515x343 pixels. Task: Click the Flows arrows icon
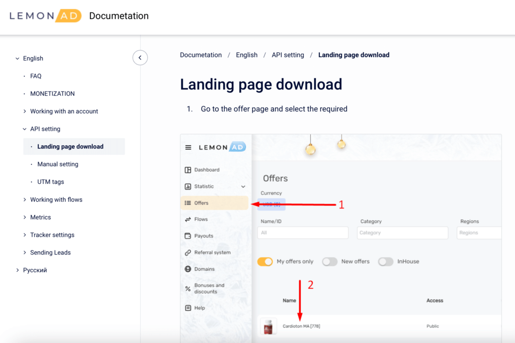(x=188, y=219)
